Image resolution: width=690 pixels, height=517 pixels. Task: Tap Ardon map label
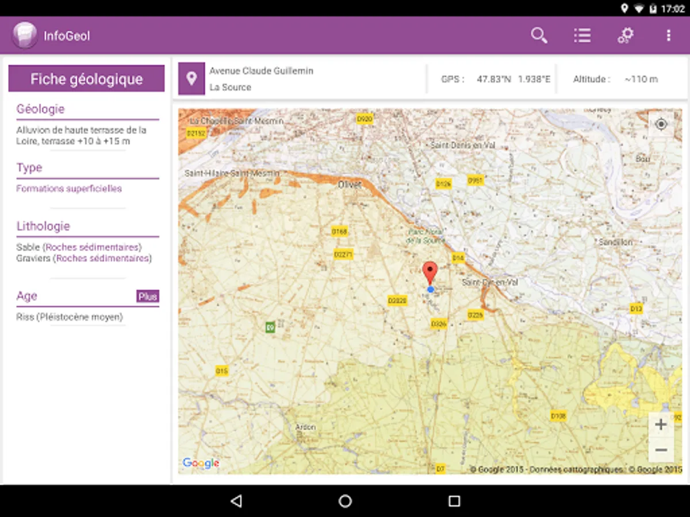pos(305,427)
